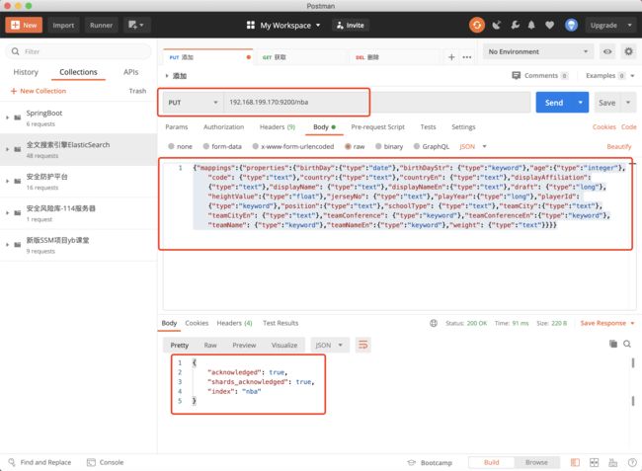642x471 pixels.
Task: Switch to the Visualize response view
Action: tap(284, 345)
